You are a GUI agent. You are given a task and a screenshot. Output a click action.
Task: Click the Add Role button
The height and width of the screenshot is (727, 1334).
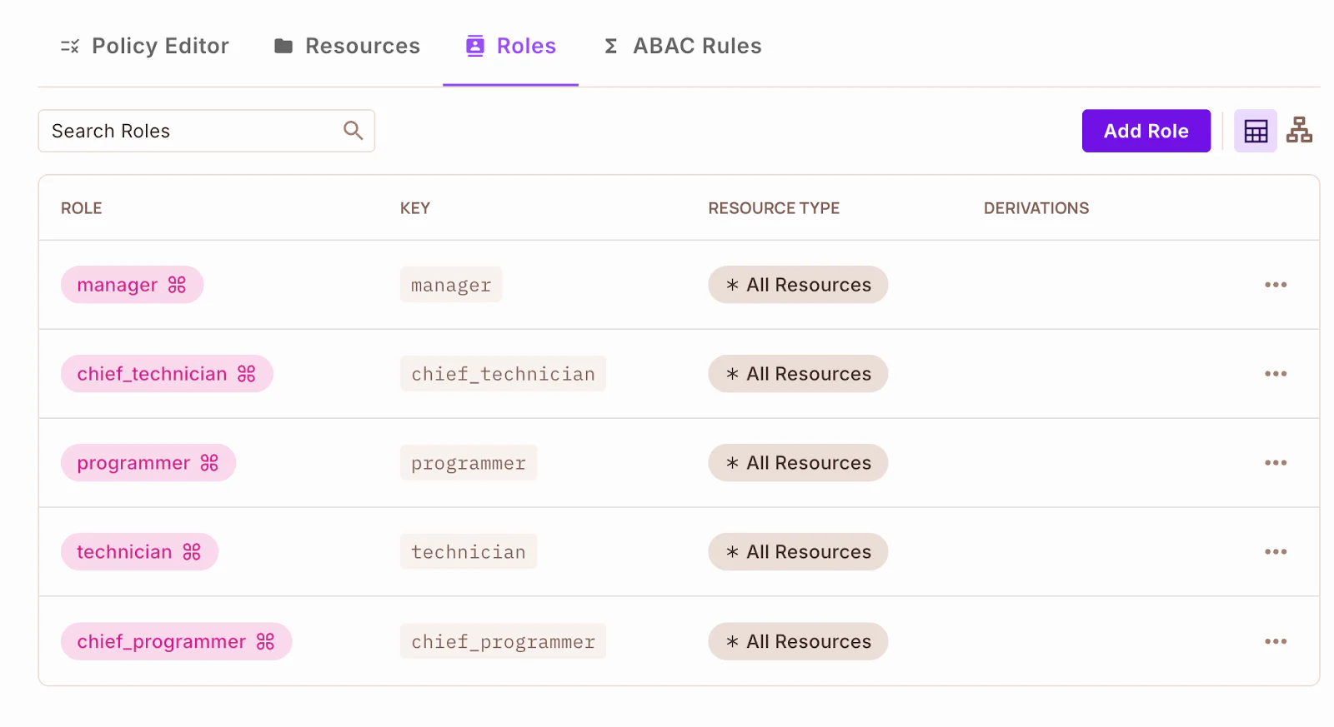point(1146,131)
